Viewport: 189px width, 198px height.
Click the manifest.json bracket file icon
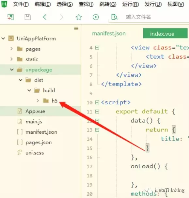[x=20, y=132]
